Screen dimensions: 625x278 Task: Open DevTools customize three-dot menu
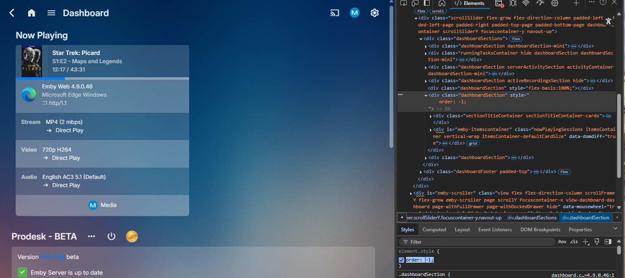pyautogui.click(x=591, y=2)
